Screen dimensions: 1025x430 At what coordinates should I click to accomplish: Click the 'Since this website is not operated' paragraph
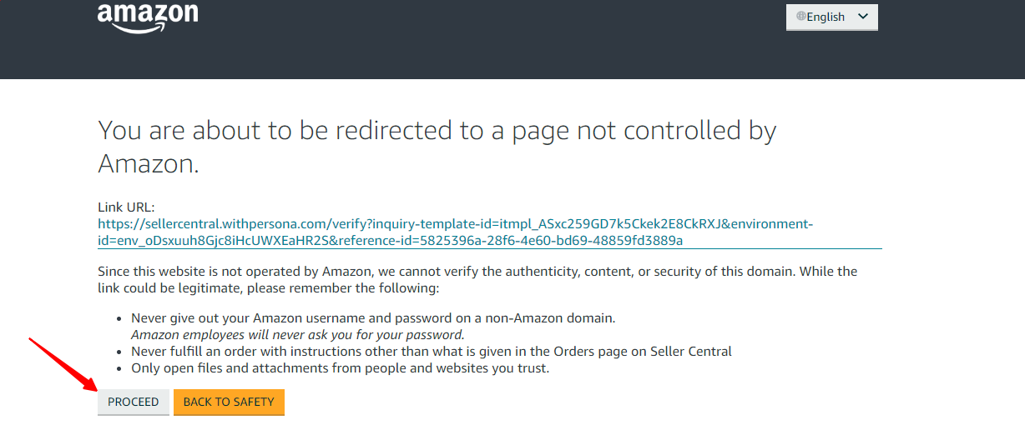pyautogui.click(x=477, y=280)
